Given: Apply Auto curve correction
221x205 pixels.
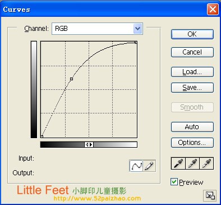Looking at the screenshot, I should [x=192, y=127].
